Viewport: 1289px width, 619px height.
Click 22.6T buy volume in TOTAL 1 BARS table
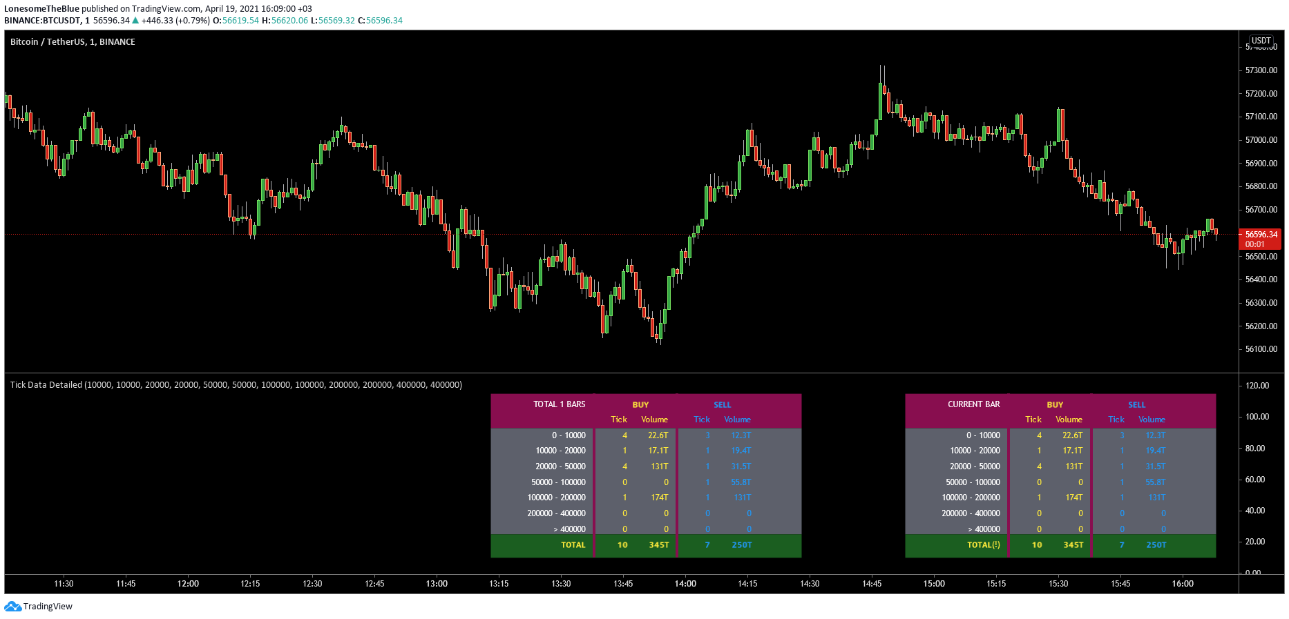[x=658, y=435]
